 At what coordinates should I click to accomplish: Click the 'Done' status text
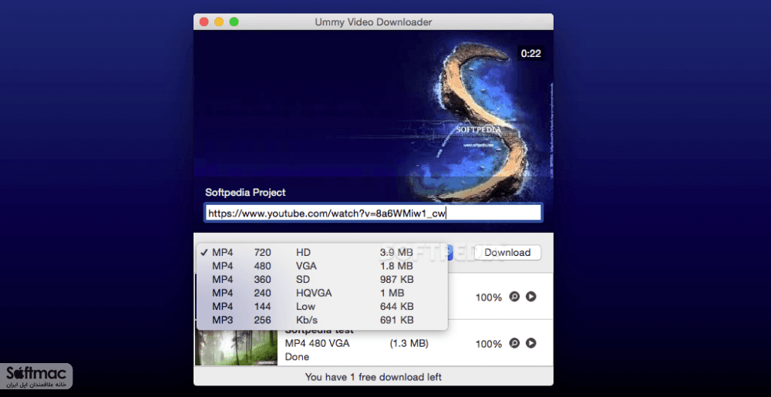(297, 357)
